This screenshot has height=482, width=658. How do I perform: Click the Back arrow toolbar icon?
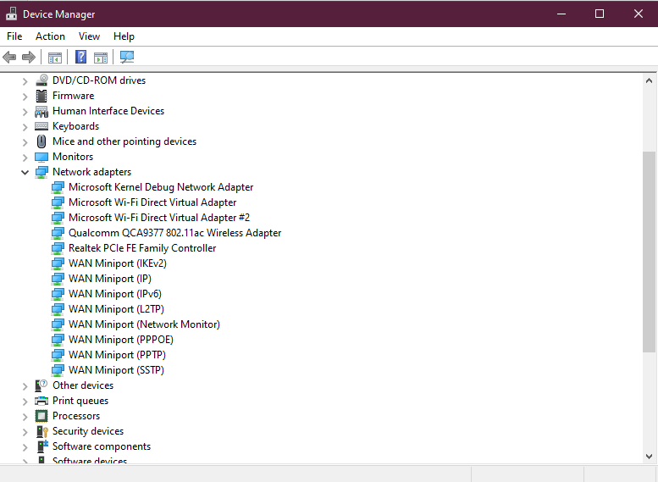tap(9, 57)
